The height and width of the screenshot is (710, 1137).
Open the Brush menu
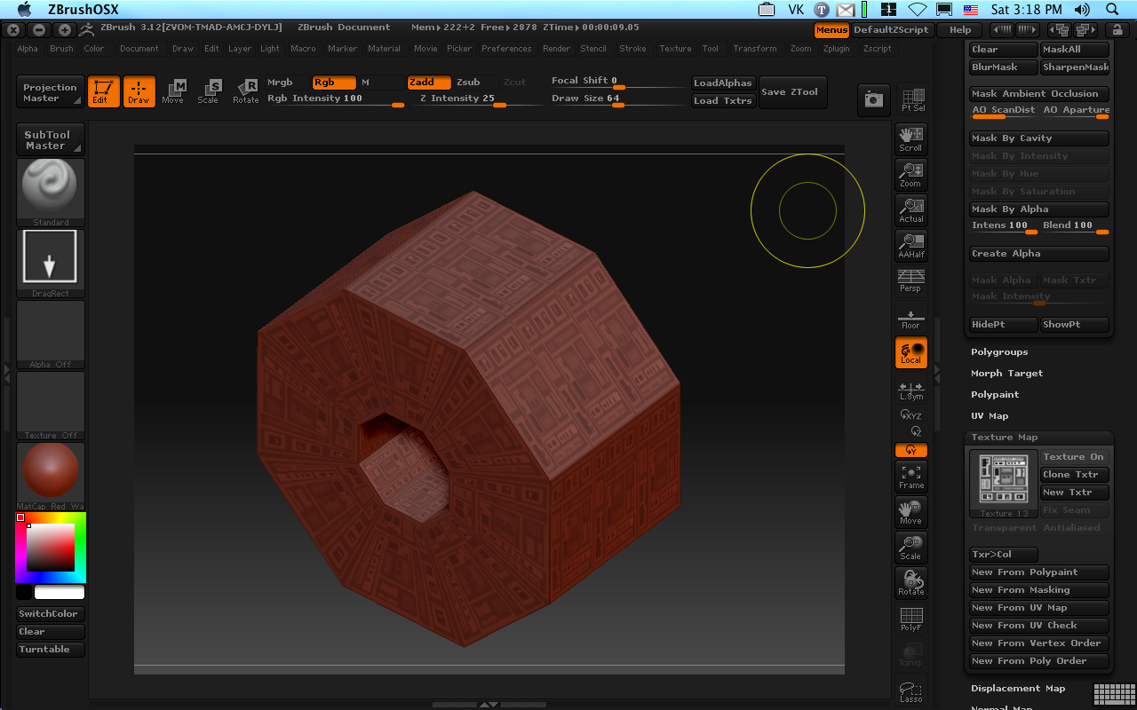pyautogui.click(x=61, y=49)
